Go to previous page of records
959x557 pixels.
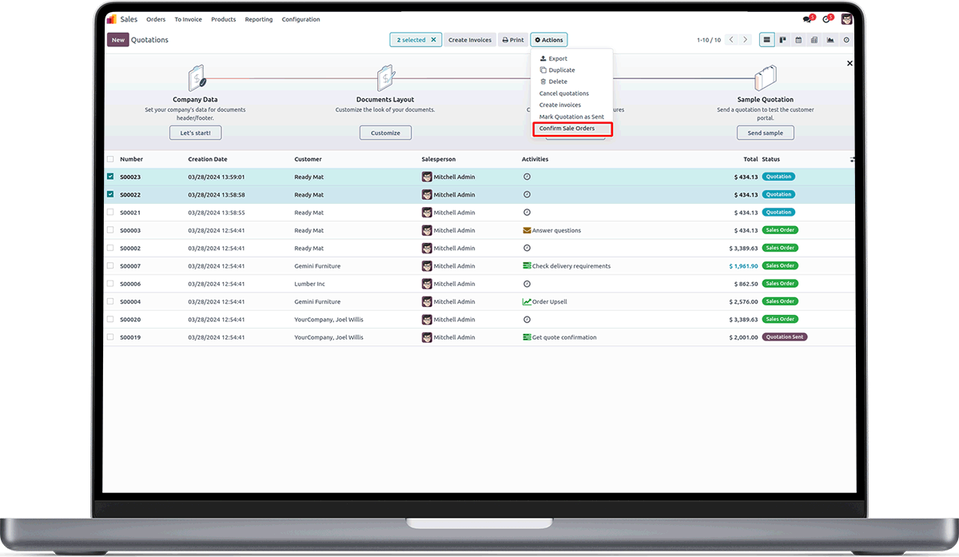[x=730, y=40]
